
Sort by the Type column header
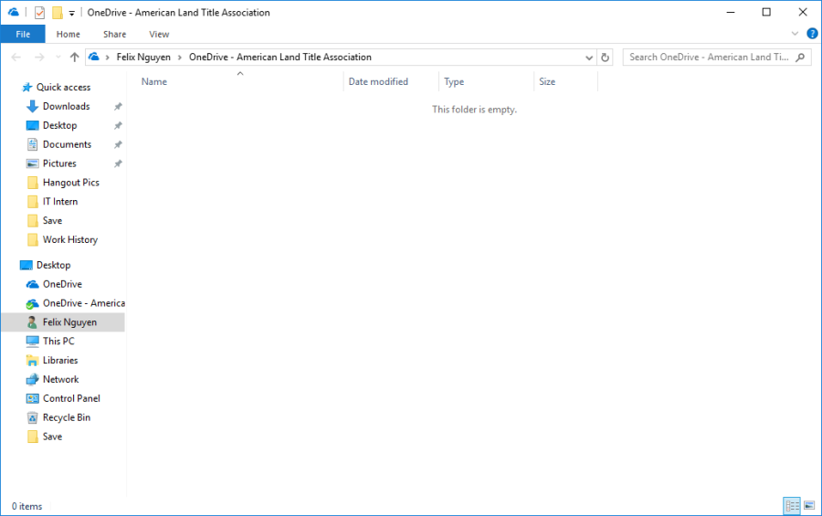454,81
